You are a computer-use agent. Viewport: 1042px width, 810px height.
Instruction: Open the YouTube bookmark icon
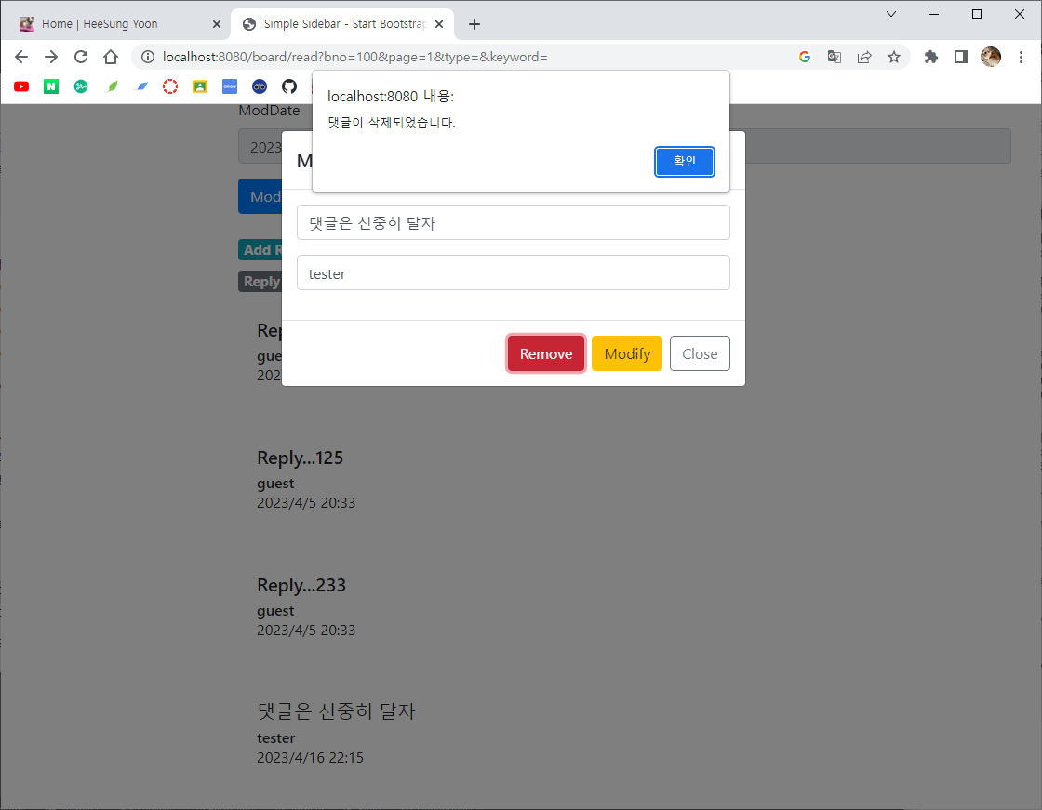click(21, 86)
